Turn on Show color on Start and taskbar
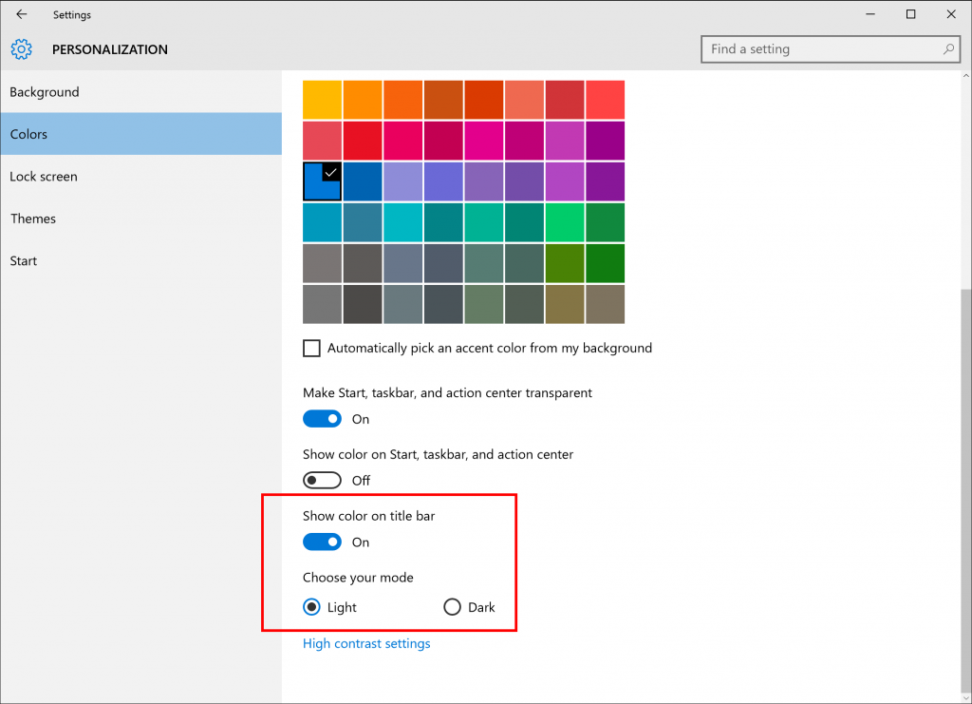Viewport: 972px width, 704px height. click(322, 480)
